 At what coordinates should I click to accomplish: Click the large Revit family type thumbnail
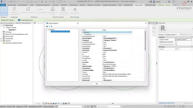click(x=163, y=28)
